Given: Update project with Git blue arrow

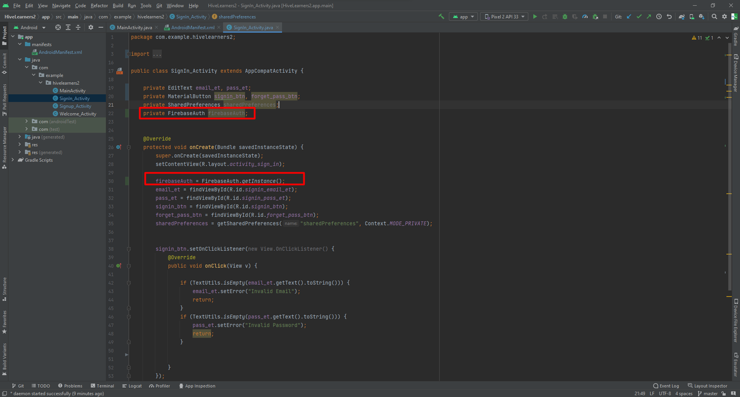Looking at the screenshot, I should pos(629,17).
